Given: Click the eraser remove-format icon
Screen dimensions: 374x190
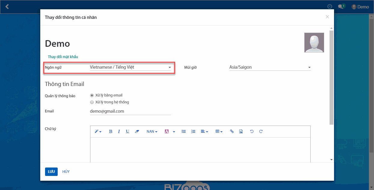Looking at the screenshot, I should (137, 132).
